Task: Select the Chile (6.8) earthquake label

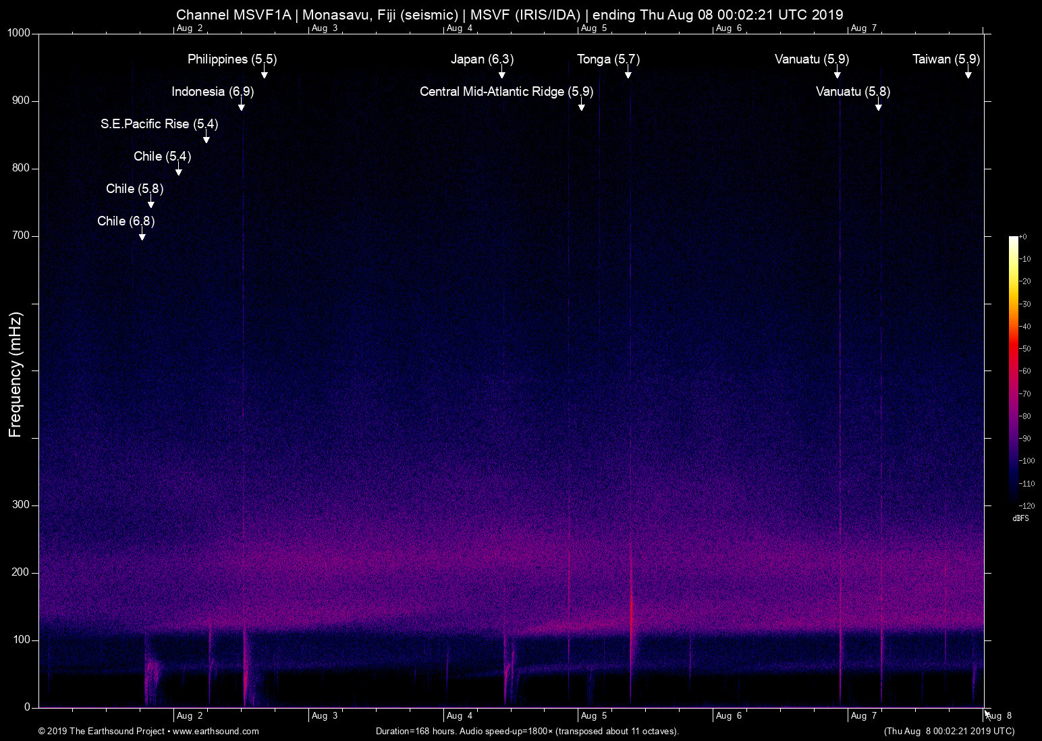Action: point(126,221)
